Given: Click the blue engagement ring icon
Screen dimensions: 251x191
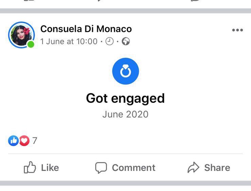Looking at the screenshot, I should (126, 71).
